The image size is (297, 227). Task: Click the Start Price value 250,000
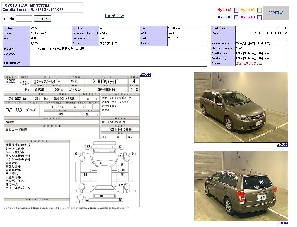(x=261, y=28)
